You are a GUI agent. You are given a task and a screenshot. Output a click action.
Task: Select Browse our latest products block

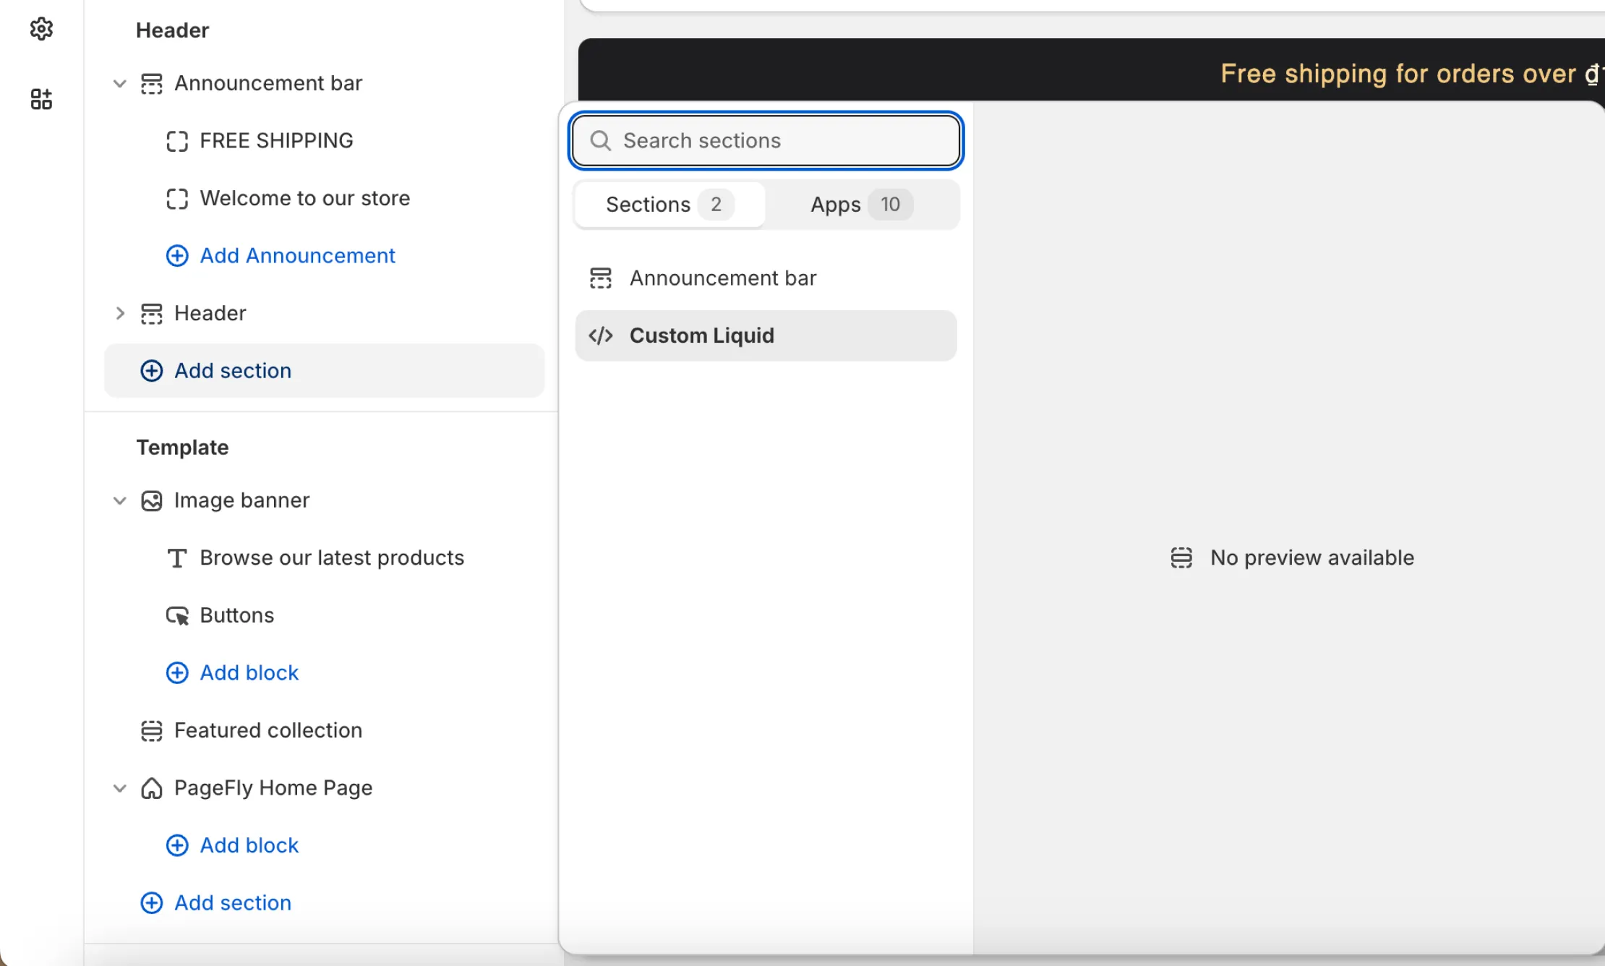click(332, 558)
